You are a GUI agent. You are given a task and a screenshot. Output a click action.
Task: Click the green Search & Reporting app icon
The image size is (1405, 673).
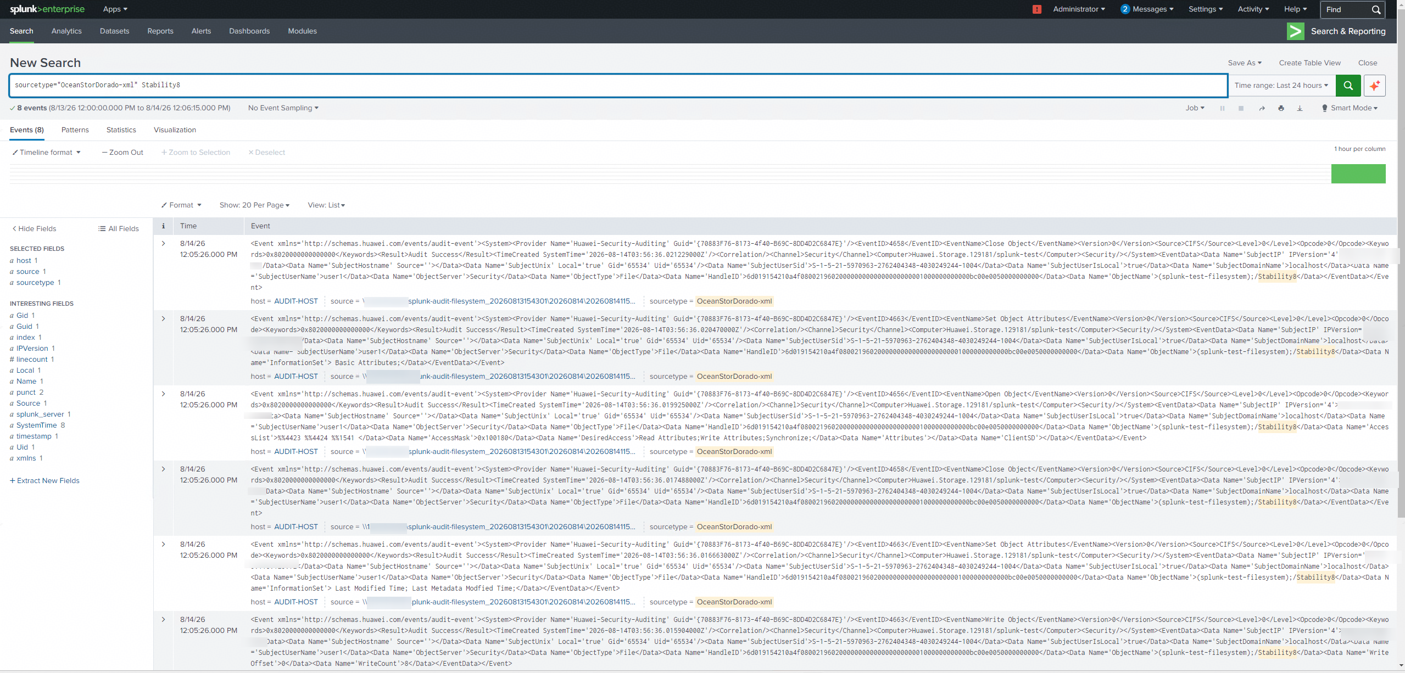(x=1295, y=31)
